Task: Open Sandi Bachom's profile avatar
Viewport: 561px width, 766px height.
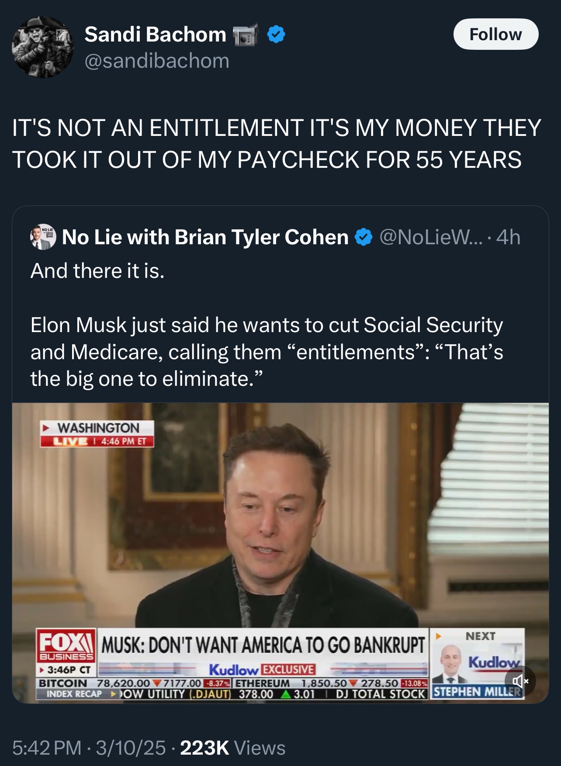Action: pos(43,47)
